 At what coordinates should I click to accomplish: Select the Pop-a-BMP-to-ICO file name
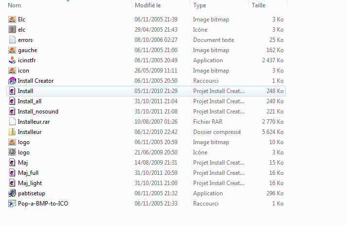point(43,204)
